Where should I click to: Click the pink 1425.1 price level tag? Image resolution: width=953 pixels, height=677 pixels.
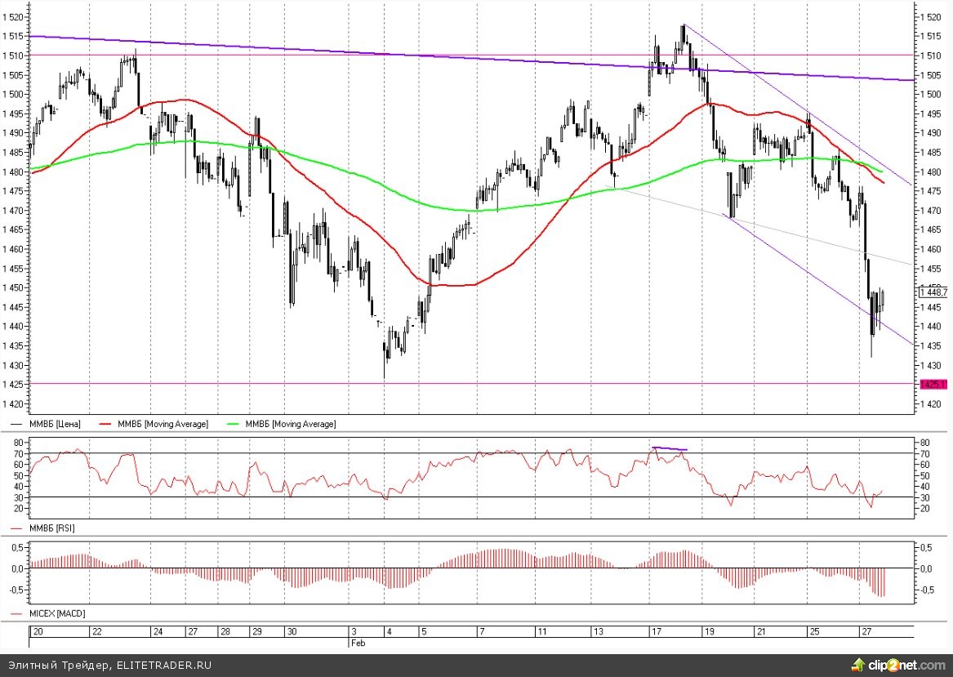[x=932, y=384]
